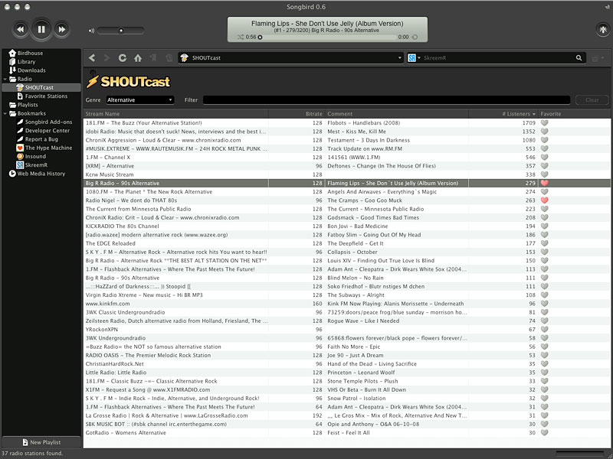Click the SHOUTcast location bar field
Screen dimensions: 613x459
[x=291, y=58]
